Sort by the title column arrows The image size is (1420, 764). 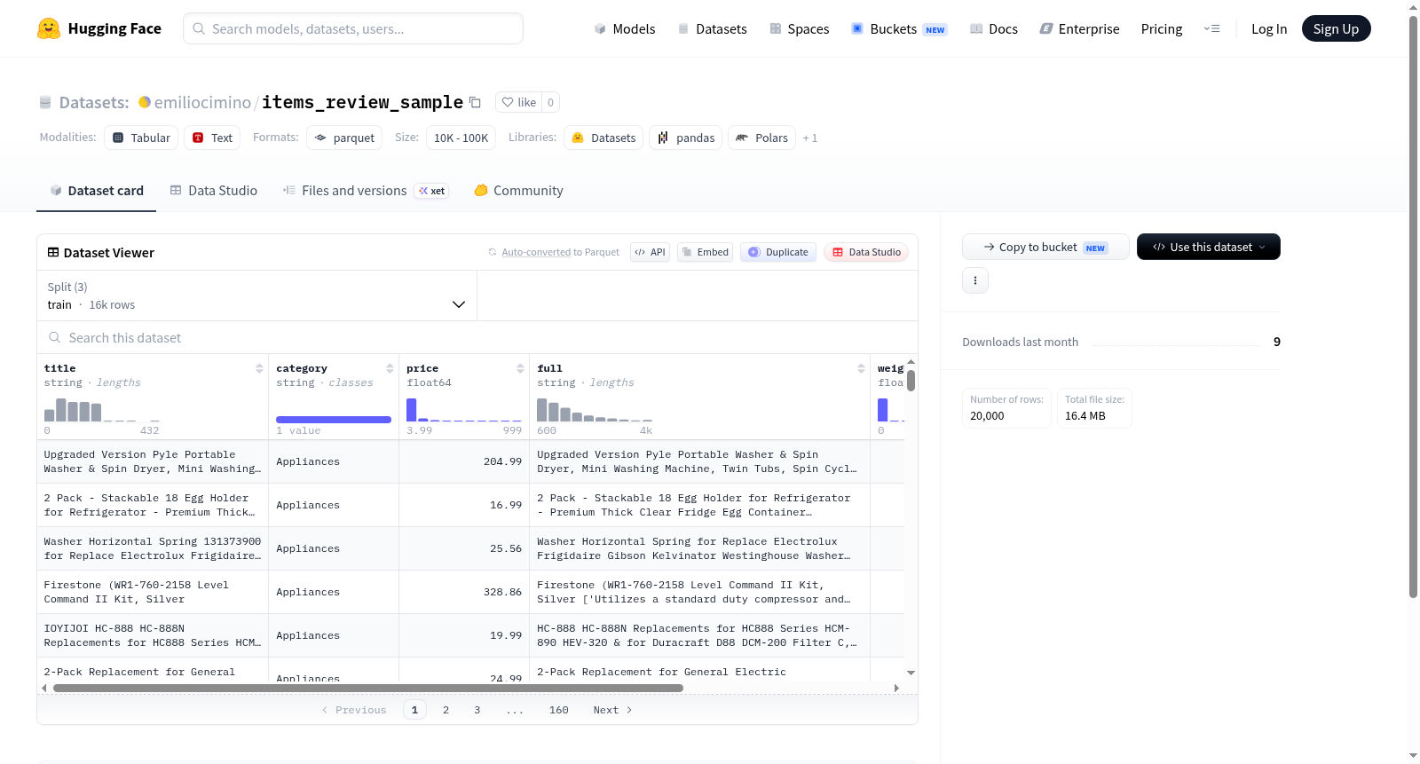click(259, 368)
